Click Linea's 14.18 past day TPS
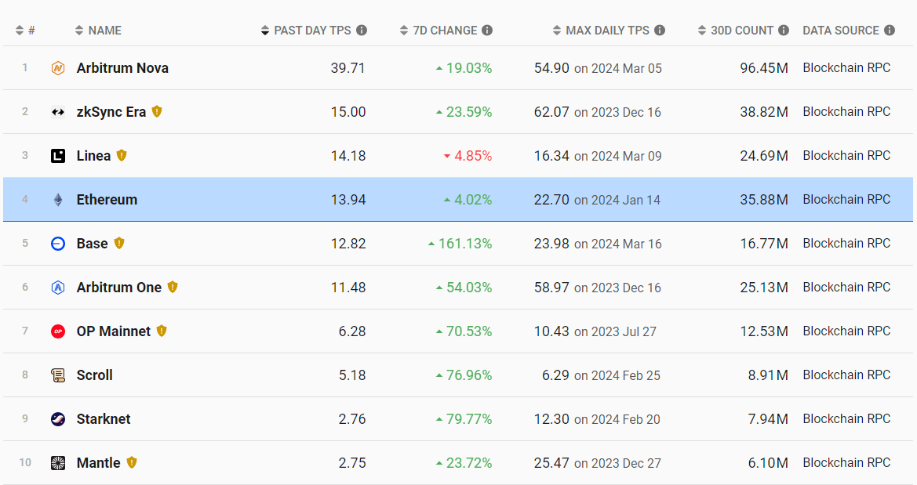This screenshot has height=485, width=917. point(348,156)
